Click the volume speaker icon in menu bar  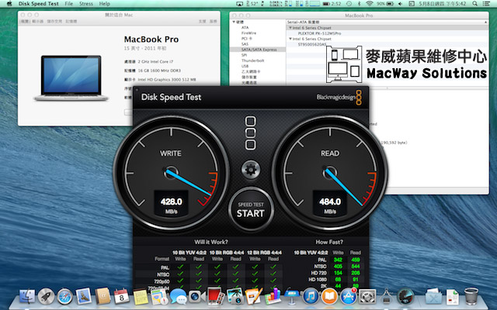coord(401,4)
